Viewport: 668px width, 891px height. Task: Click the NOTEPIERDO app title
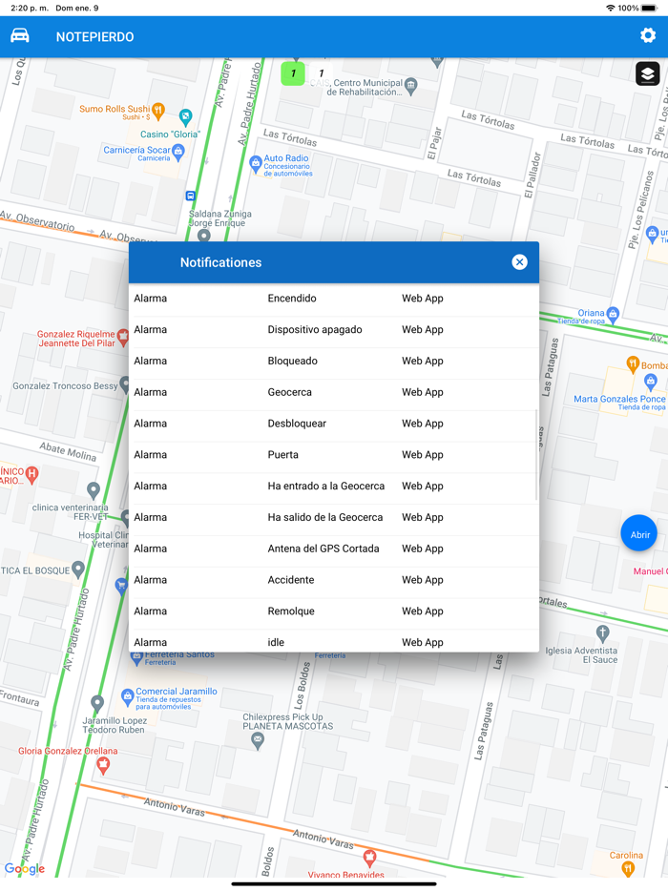(x=94, y=37)
